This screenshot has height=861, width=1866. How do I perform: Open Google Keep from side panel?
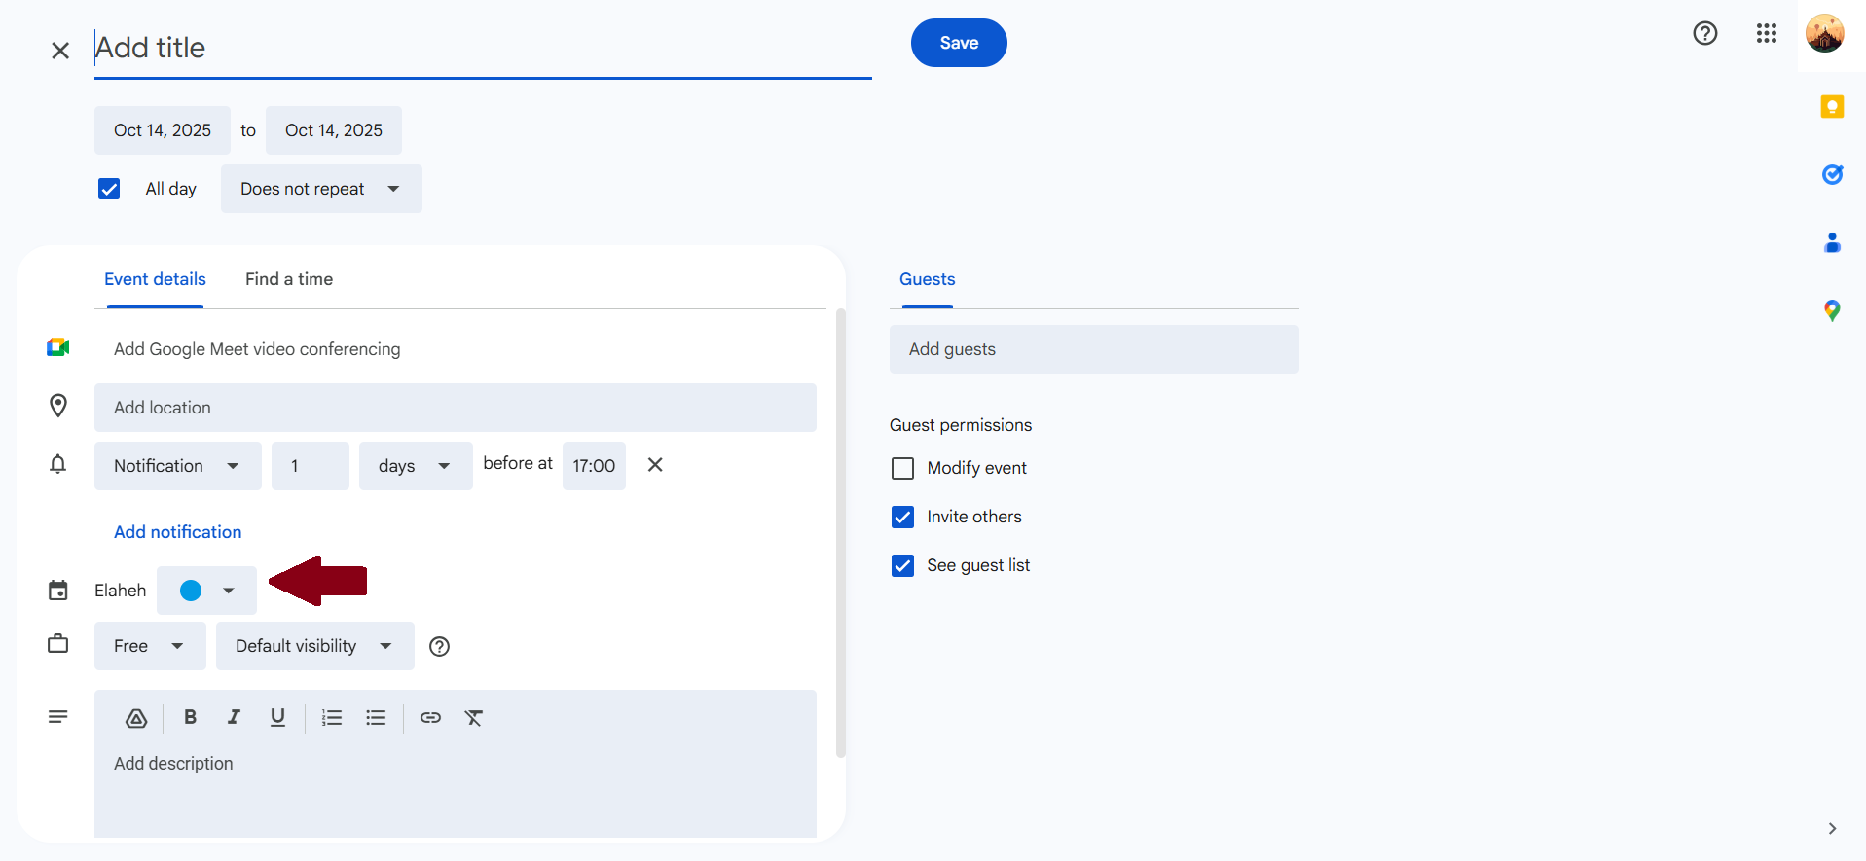[x=1832, y=107]
